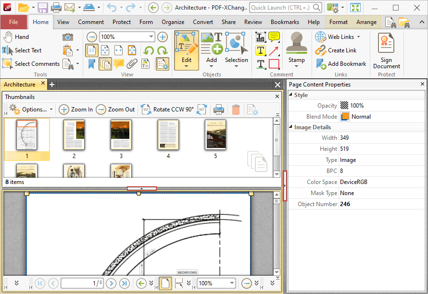Toggle the Properties pane icon in View group
Image resolution: width=428 pixels, height=294 pixels.
[163, 64]
